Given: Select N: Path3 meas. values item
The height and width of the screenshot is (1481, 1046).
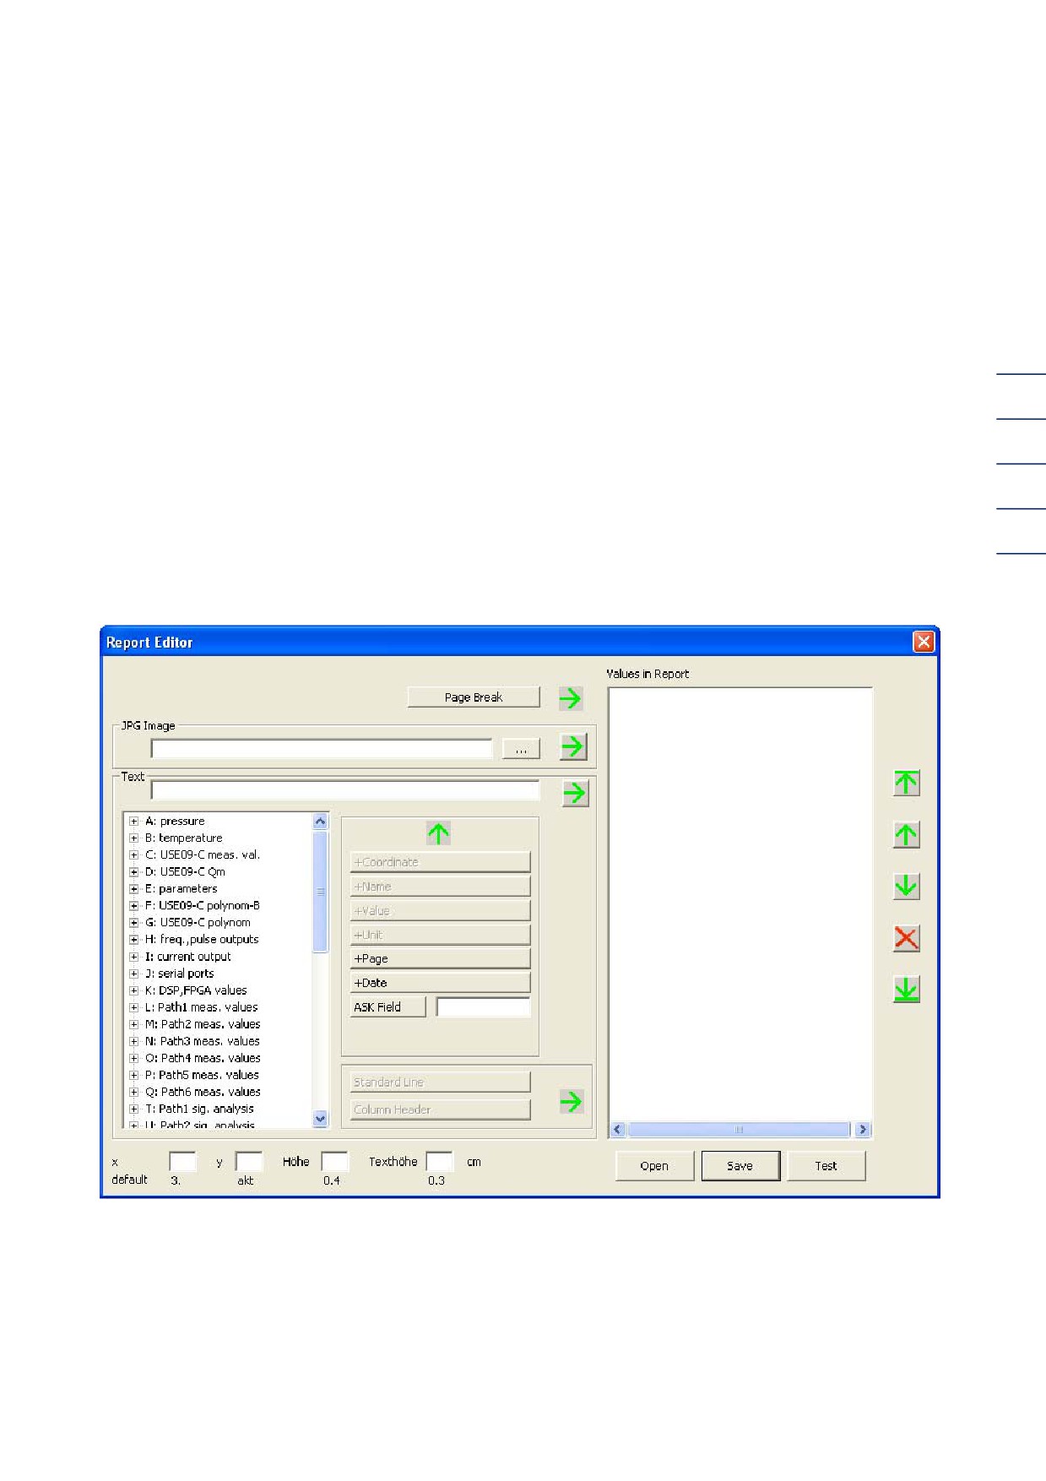Looking at the screenshot, I should coord(203,1041).
